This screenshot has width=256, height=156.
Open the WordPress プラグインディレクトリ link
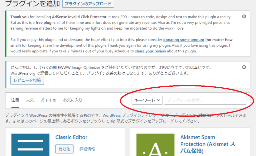pos(133,115)
